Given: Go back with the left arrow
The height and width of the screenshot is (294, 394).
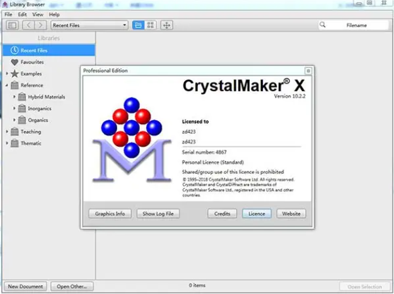Looking at the screenshot, I should click(x=28, y=25).
